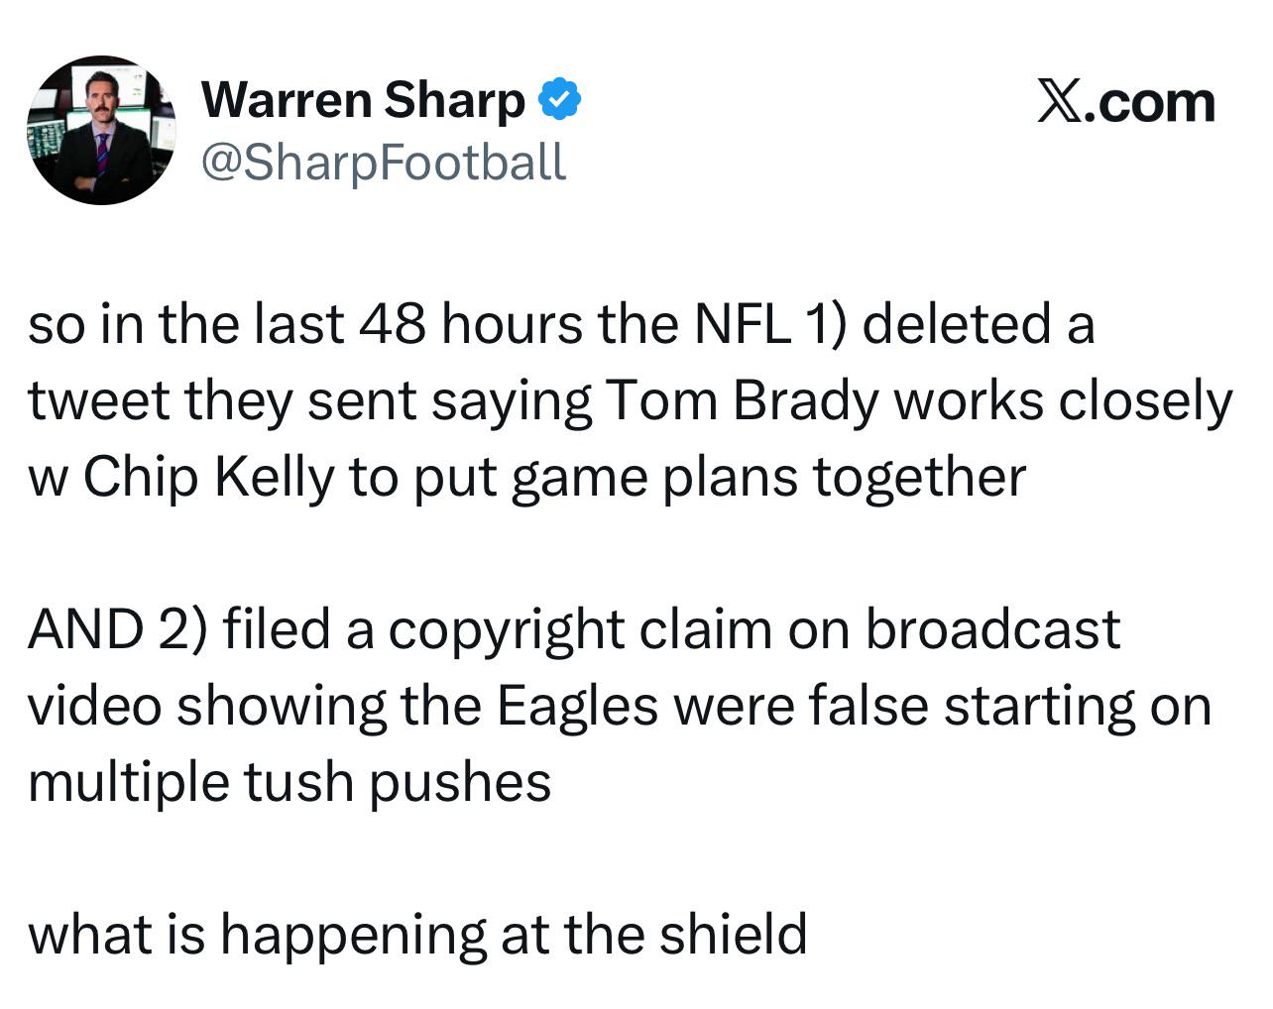Click the word "broadcast" in the tweet
This screenshot has height=1009, width=1273.
coord(992,629)
